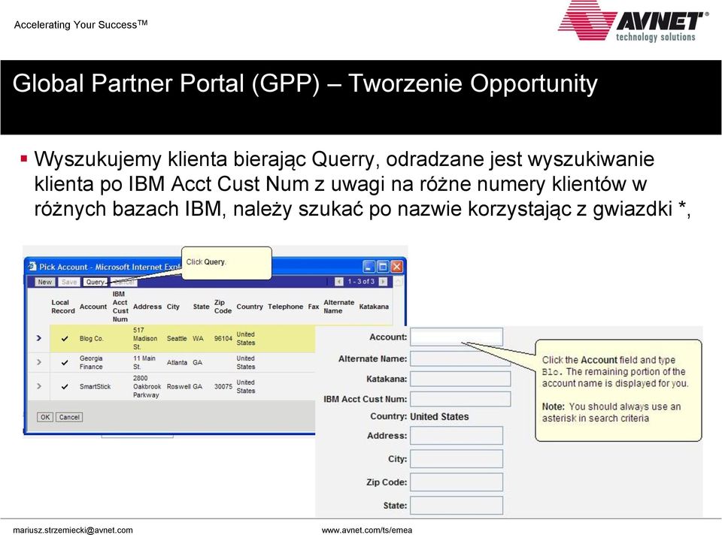
Task: Click the Query button in Pick Account toolbar
Action: point(96,282)
